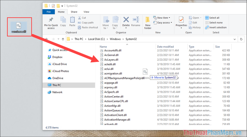This screenshot has height=137, width=247.
Task: Open the New item dropdown
Action: (x=162, y=18)
